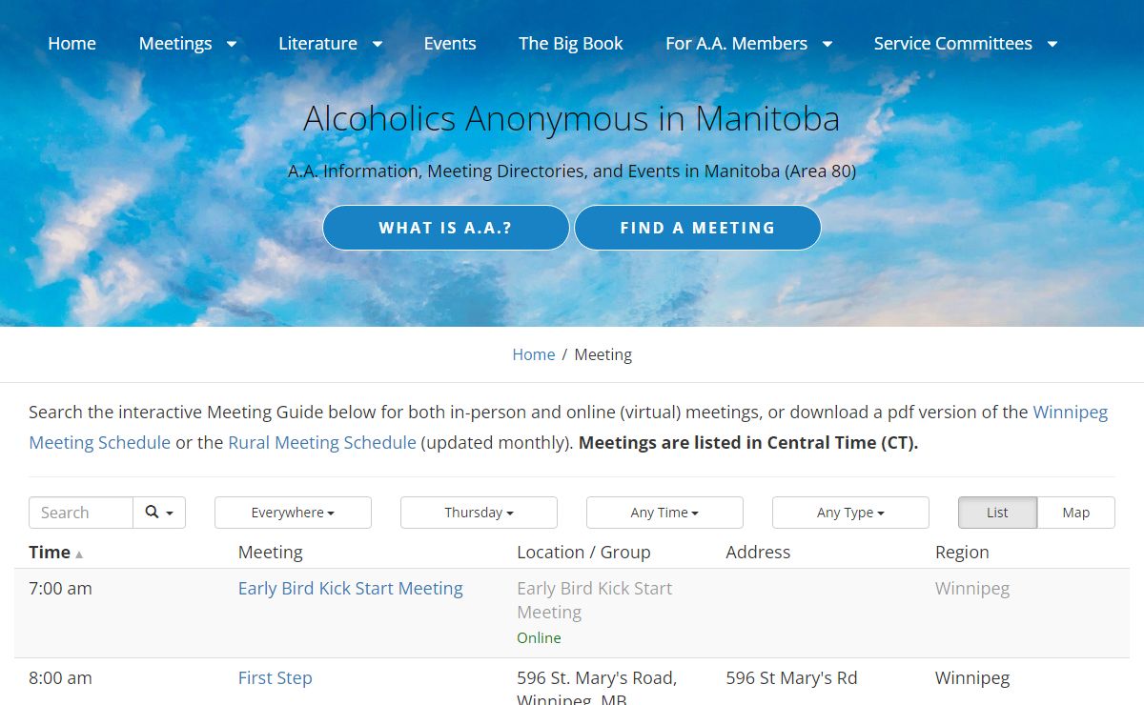Screen dimensions: 1144x705
Task: Open The Big Book page
Action: pos(570,44)
